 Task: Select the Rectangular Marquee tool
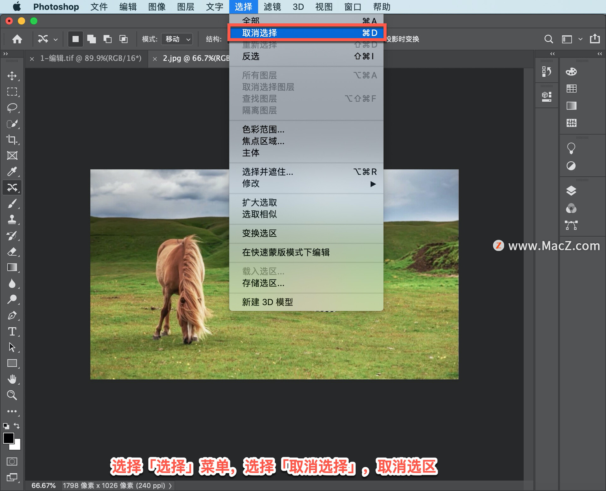pos(12,92)
